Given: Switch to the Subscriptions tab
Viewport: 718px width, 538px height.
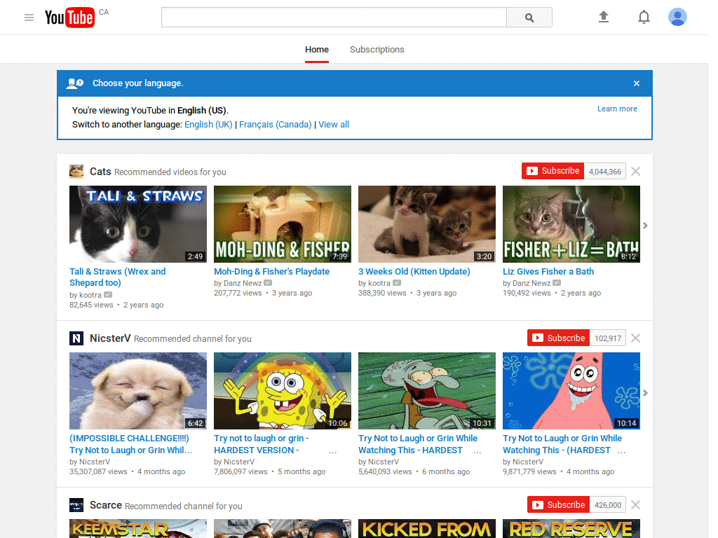Looking at the screenshot, I should tap(377, 50).
